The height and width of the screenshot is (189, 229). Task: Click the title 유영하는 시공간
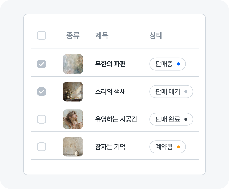click(116, 119)
